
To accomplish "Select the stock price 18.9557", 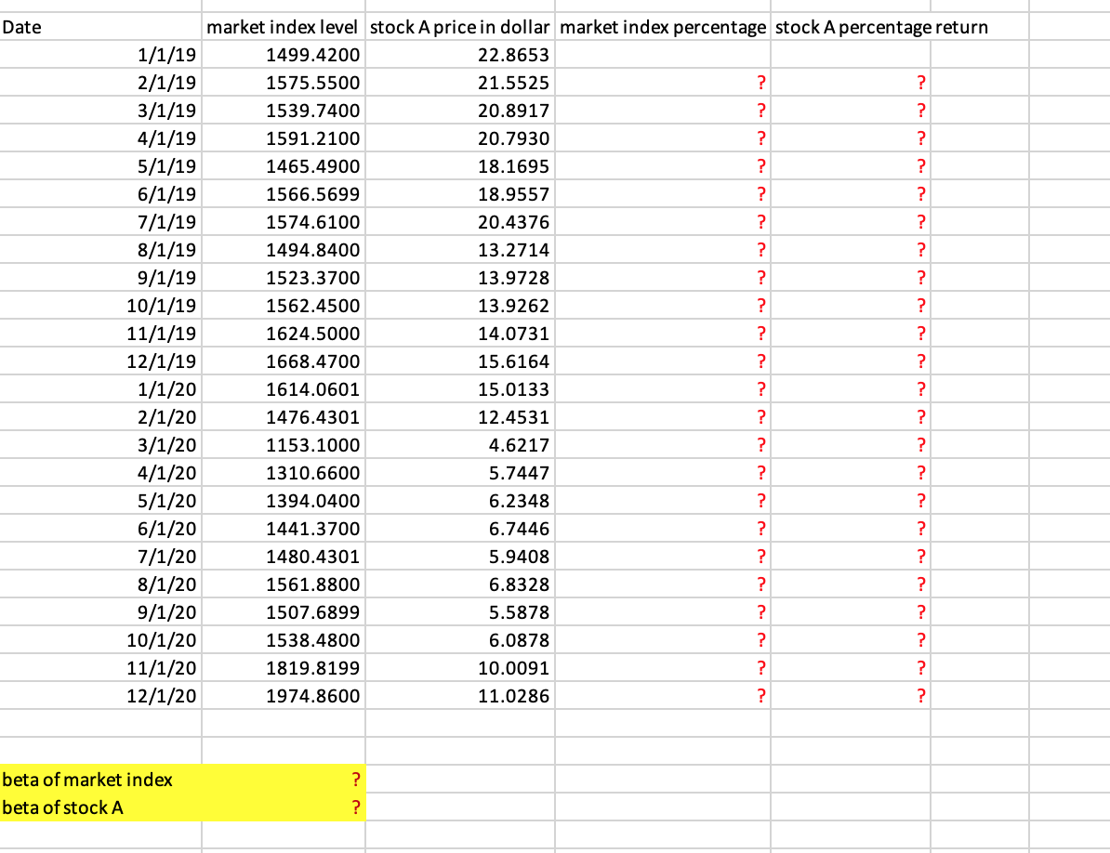I will 460,194.
